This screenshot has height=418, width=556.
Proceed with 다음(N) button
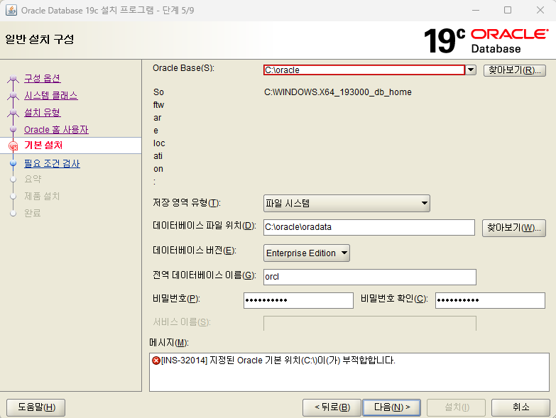click(x=391, y=407)
